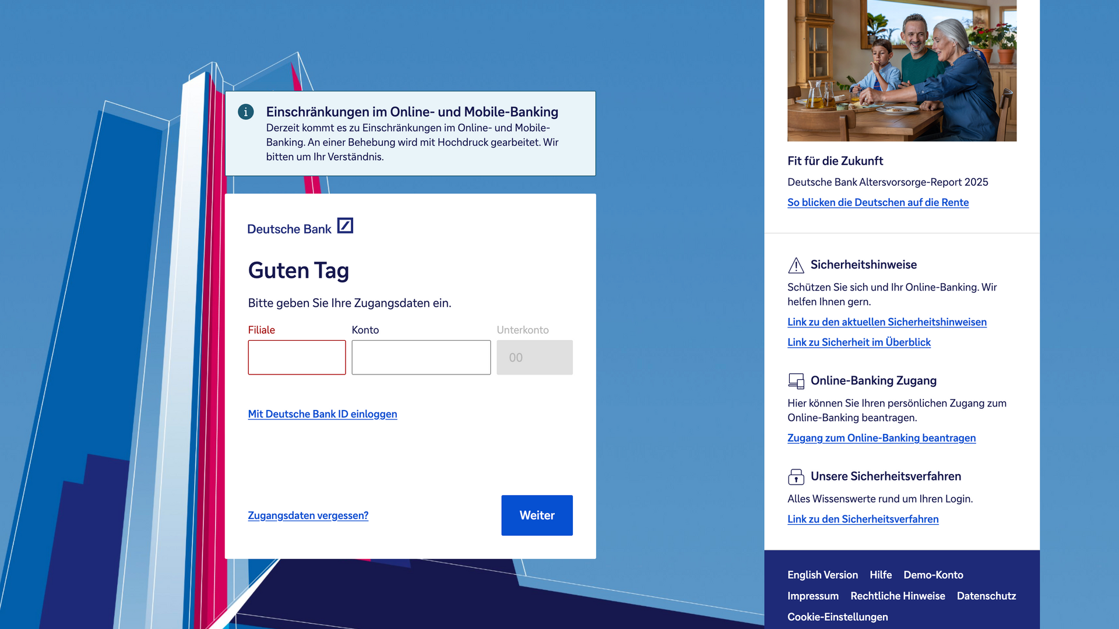Click the warning triangle beside Sicherheitshinweise
This screenshot has height=629, width=1119.
[x=795, y=265]
